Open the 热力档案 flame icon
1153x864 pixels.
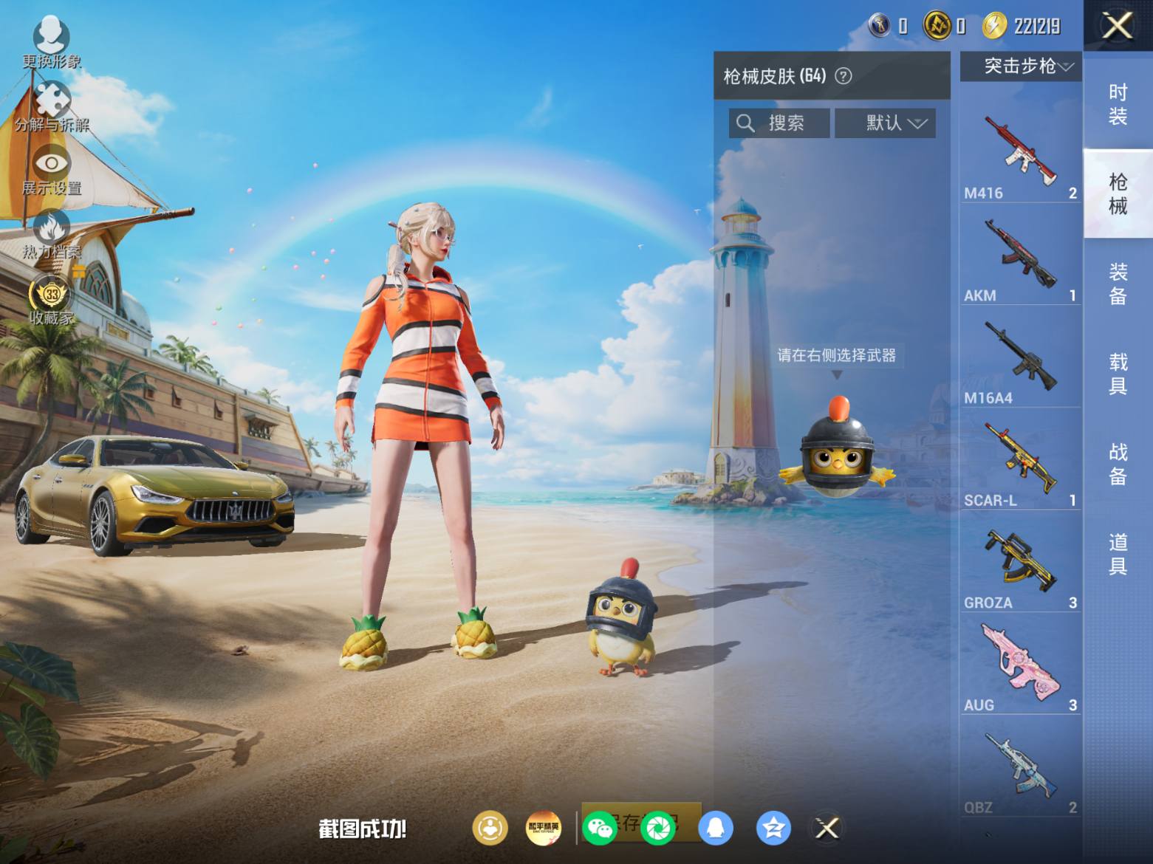click(x=52, y=234)
